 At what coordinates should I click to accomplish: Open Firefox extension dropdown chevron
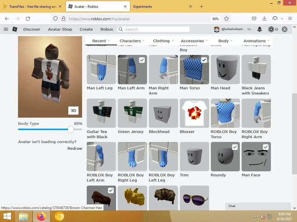[x=282, y=19]
